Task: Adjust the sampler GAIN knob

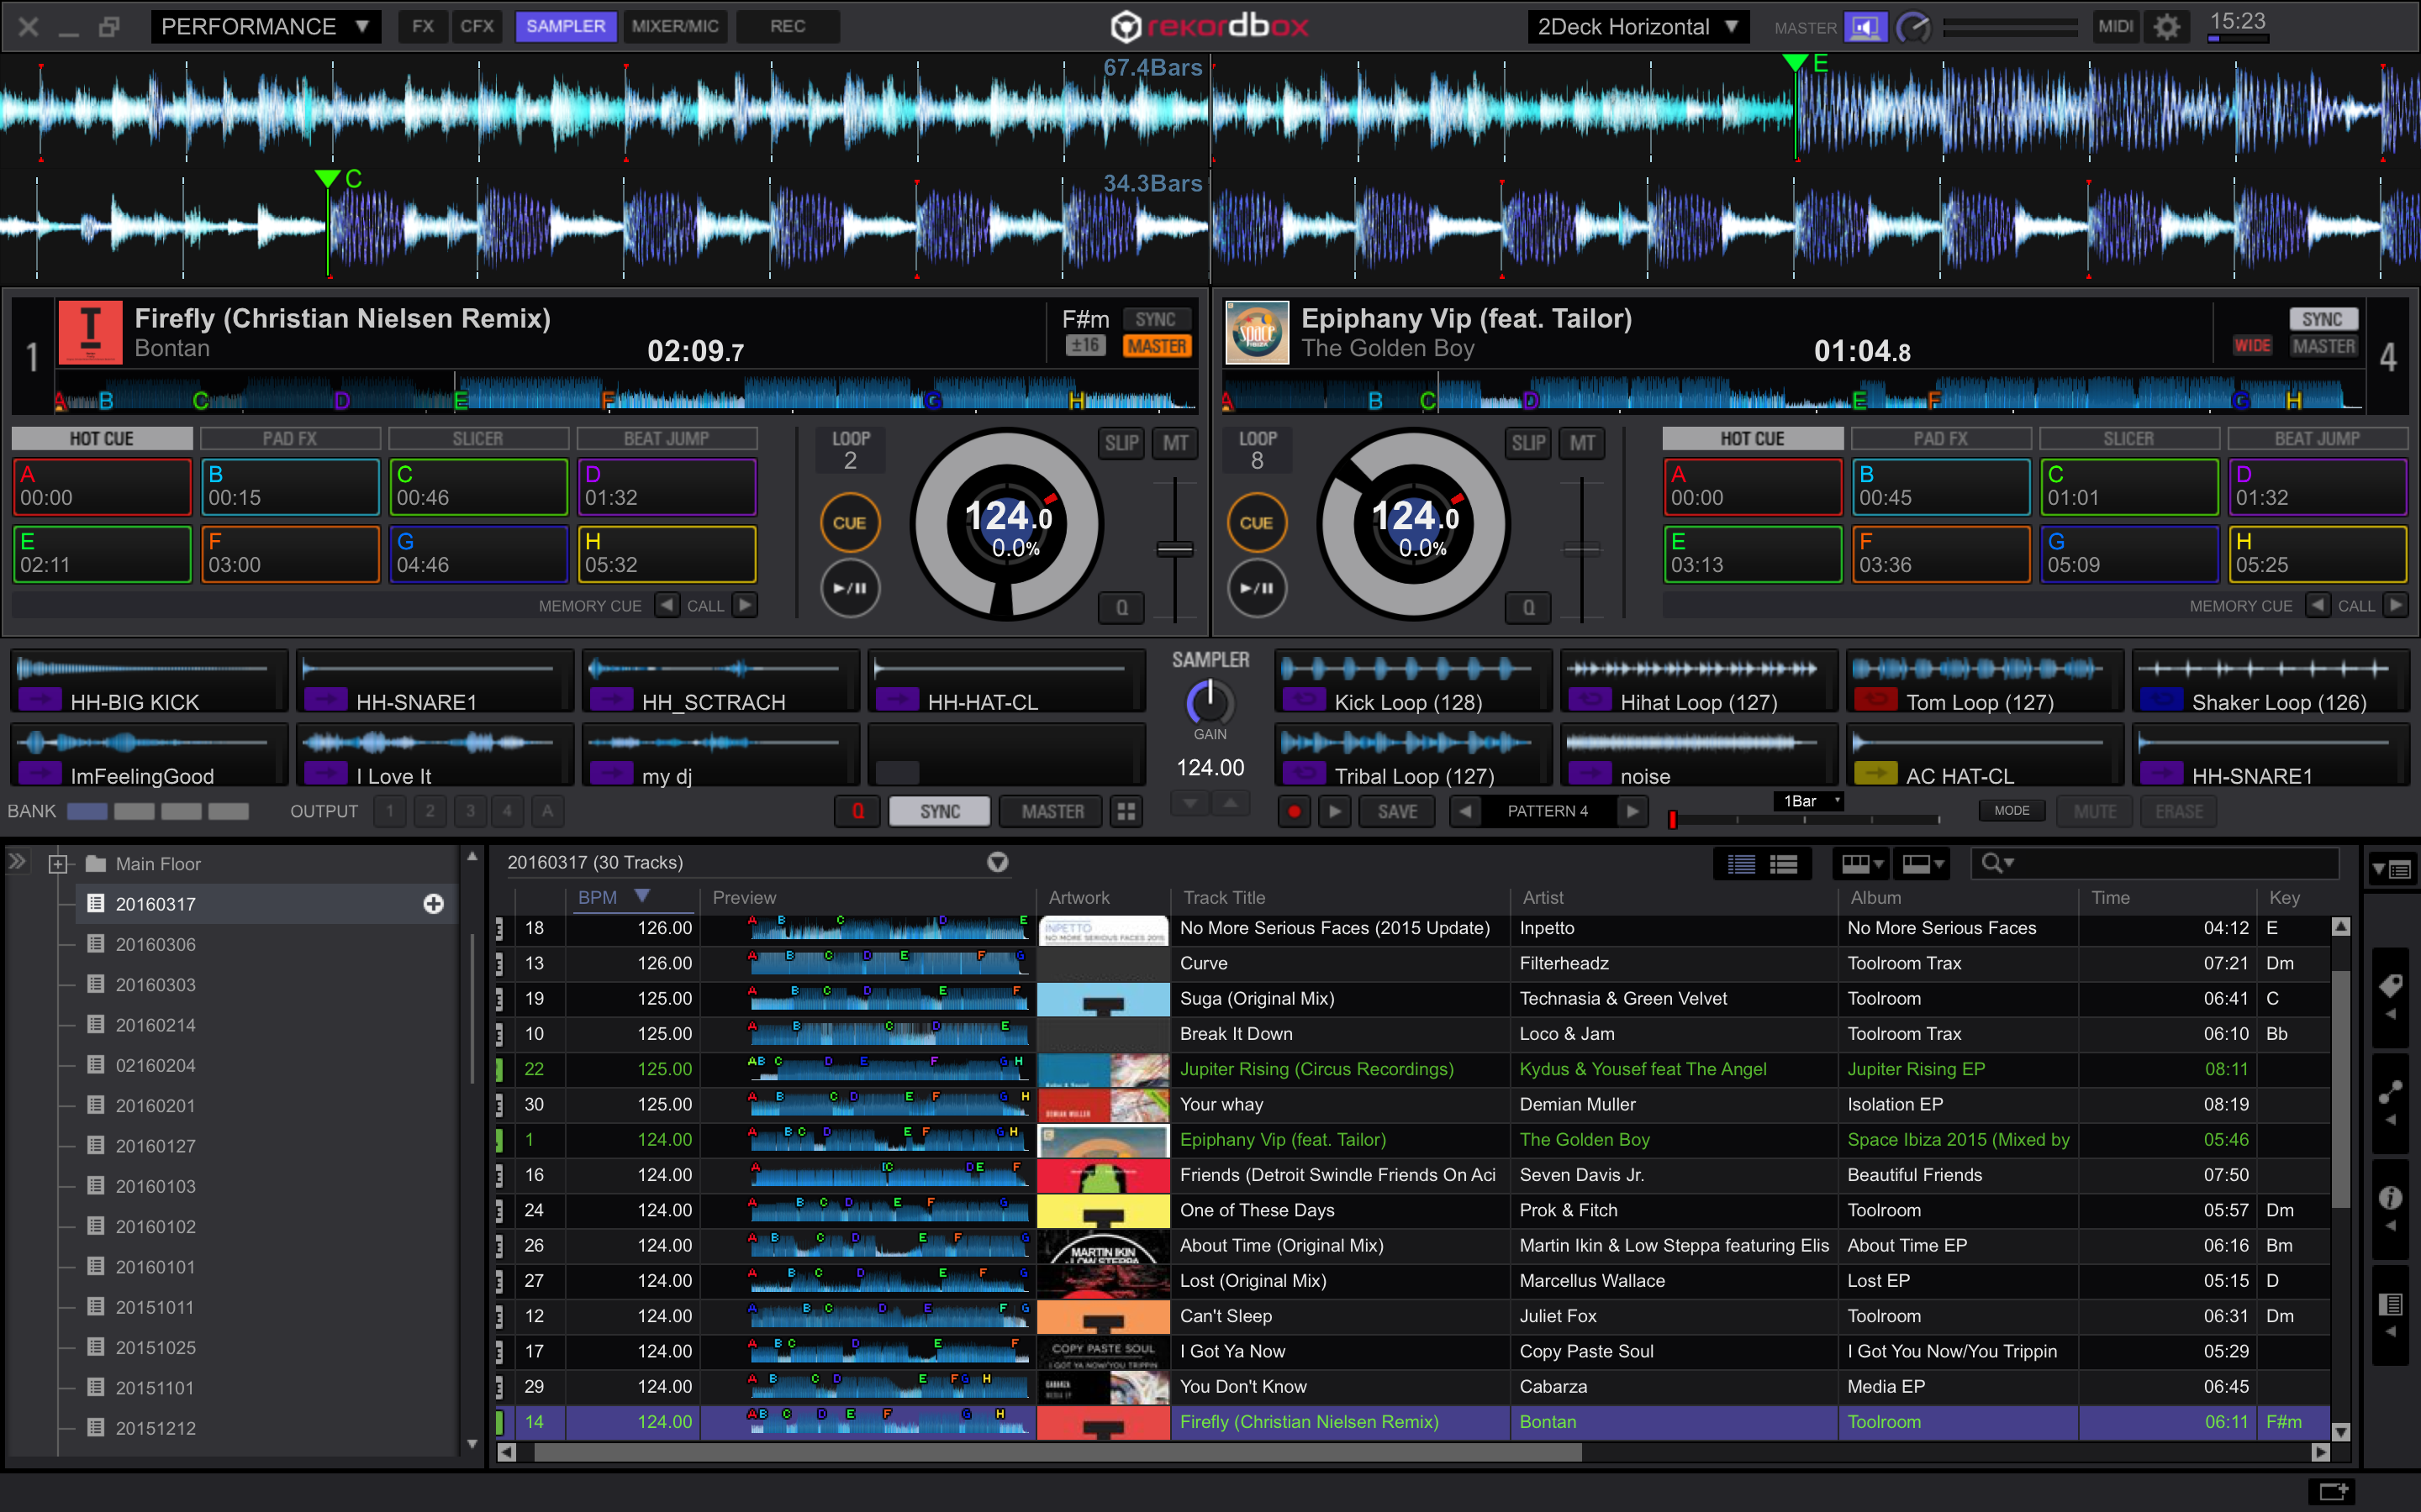Action: point(1210,703)
